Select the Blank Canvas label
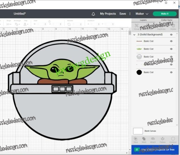 pos(150,131)
